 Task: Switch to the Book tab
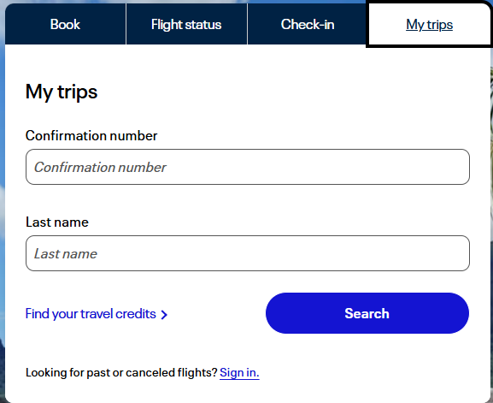tap(66, 24)
